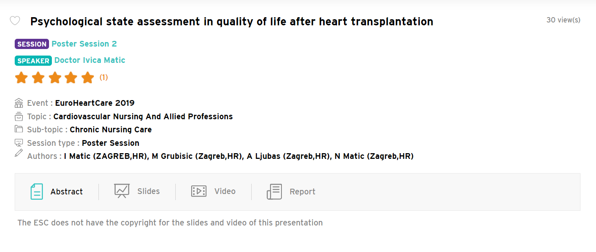
Task: Rate with the first star
Action: tap(21, 77)
